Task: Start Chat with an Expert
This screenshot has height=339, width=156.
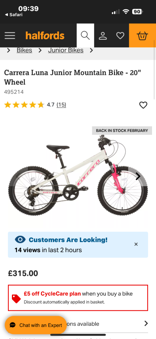Action: tap(36, 325)
